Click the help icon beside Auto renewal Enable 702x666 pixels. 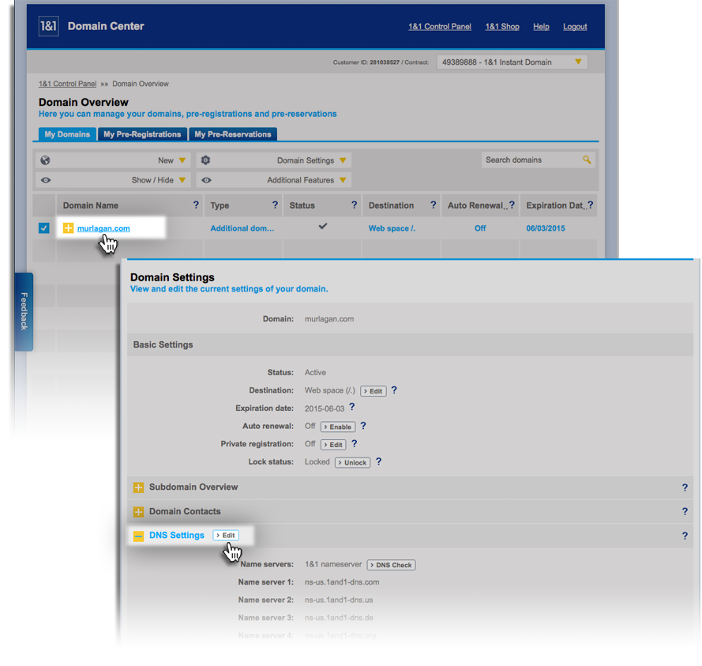coord(363,426)
